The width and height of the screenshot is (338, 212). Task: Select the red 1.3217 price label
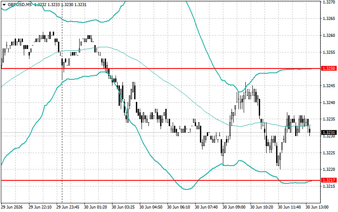pyautogui.click(x=328, y=180)
